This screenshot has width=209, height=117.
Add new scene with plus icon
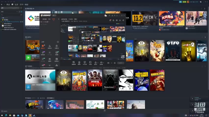pyautogui.click(x=59, y=19)
